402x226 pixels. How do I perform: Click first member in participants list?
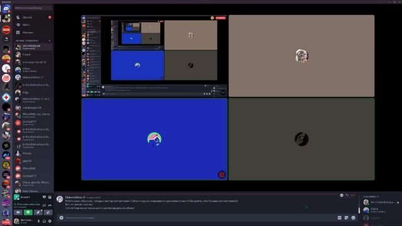(381, 202)
